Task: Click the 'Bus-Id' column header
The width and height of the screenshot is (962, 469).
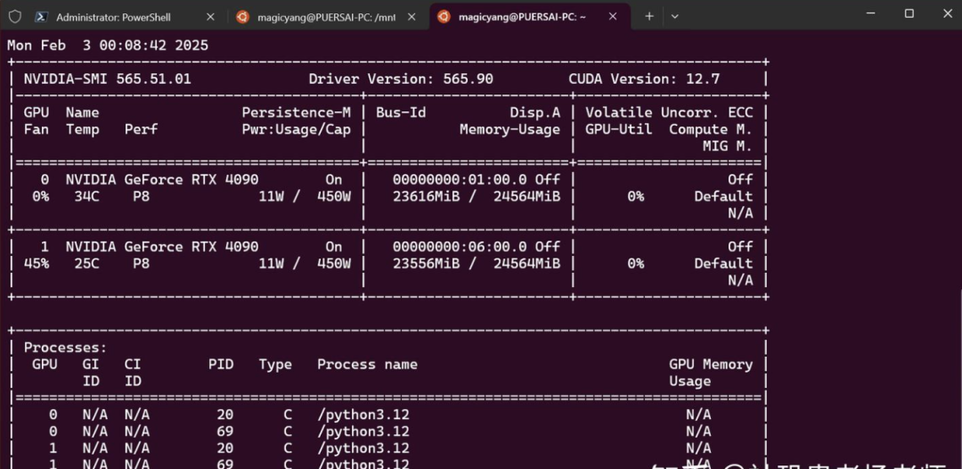Action: pos(401,113)
